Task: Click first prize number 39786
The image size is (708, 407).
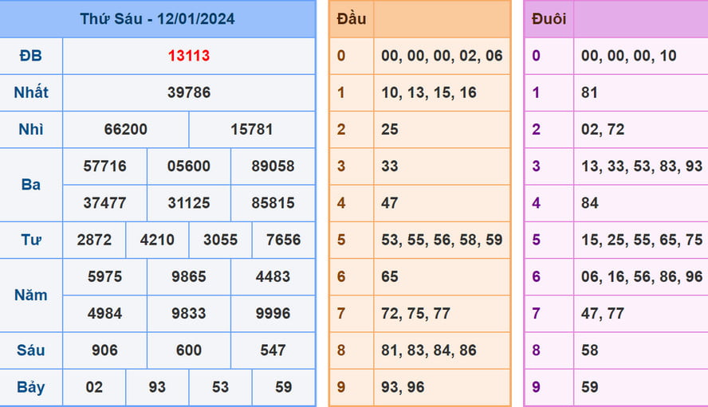Action: (x=189, y=92)
